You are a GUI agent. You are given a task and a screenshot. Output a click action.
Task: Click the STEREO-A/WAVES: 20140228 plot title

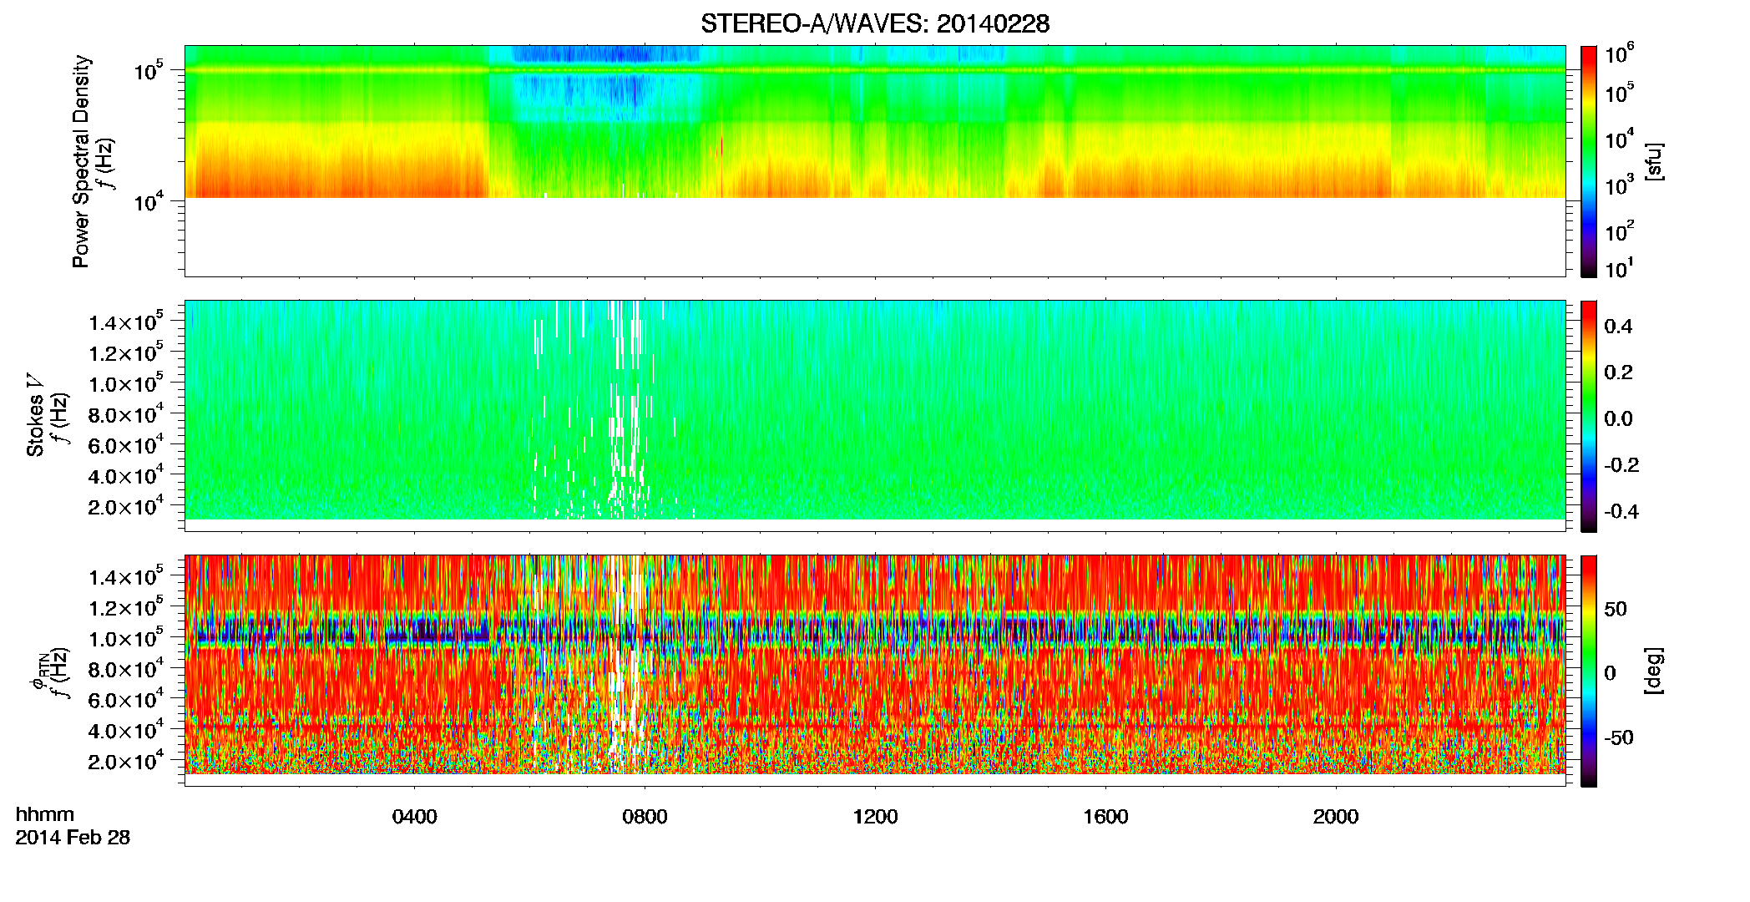point(875,24)
